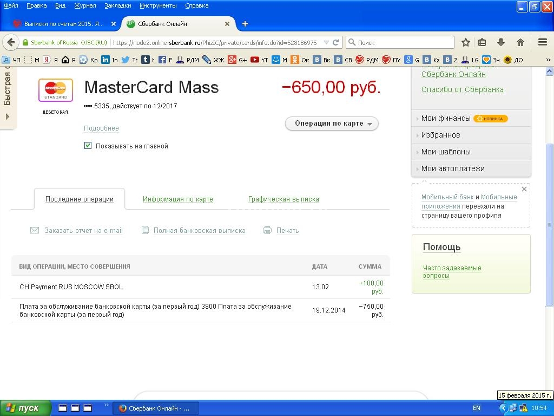
Task: Click the MasterCard Standard card image
Action: coord(56,90)
